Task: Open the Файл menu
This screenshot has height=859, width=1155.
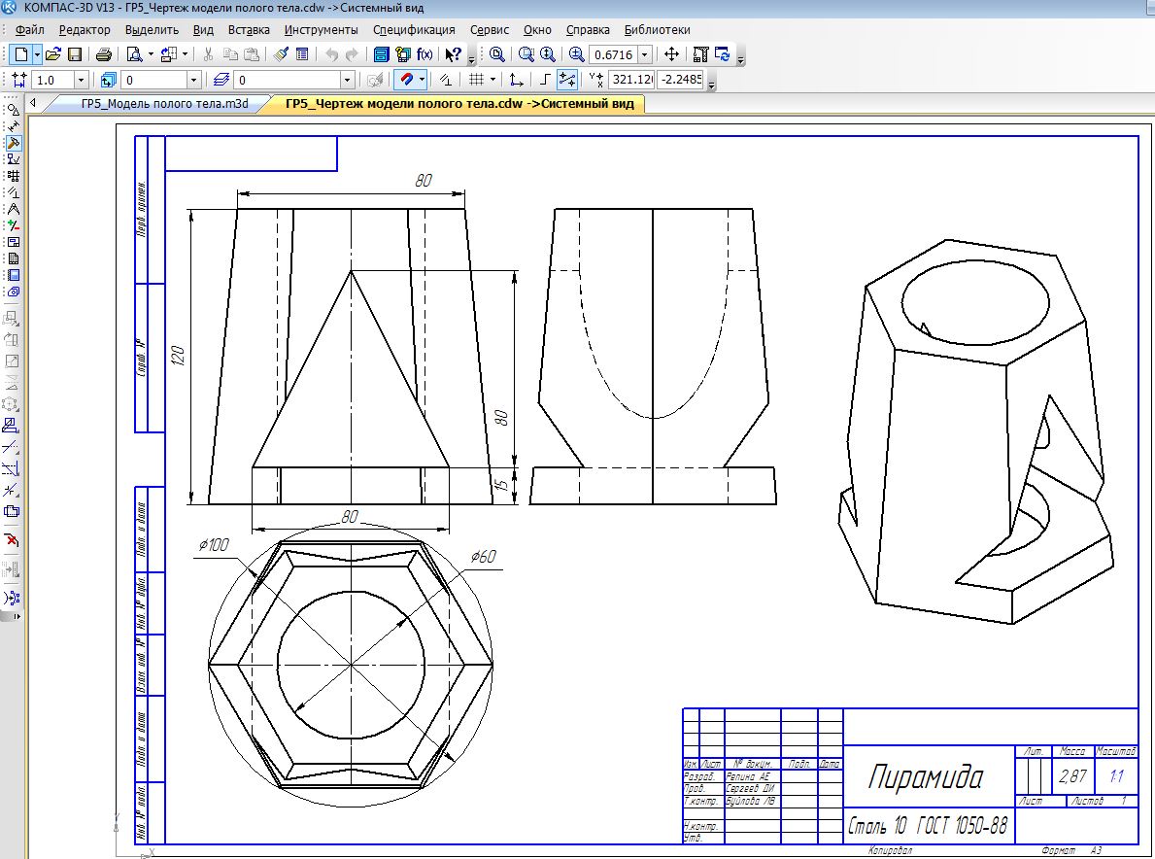Action: pos(29,30)
